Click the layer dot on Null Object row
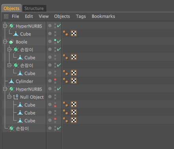This screenshot has height=149, width=174. tap(50, 97)
